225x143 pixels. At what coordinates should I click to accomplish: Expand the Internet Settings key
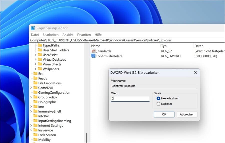[31, 126]
